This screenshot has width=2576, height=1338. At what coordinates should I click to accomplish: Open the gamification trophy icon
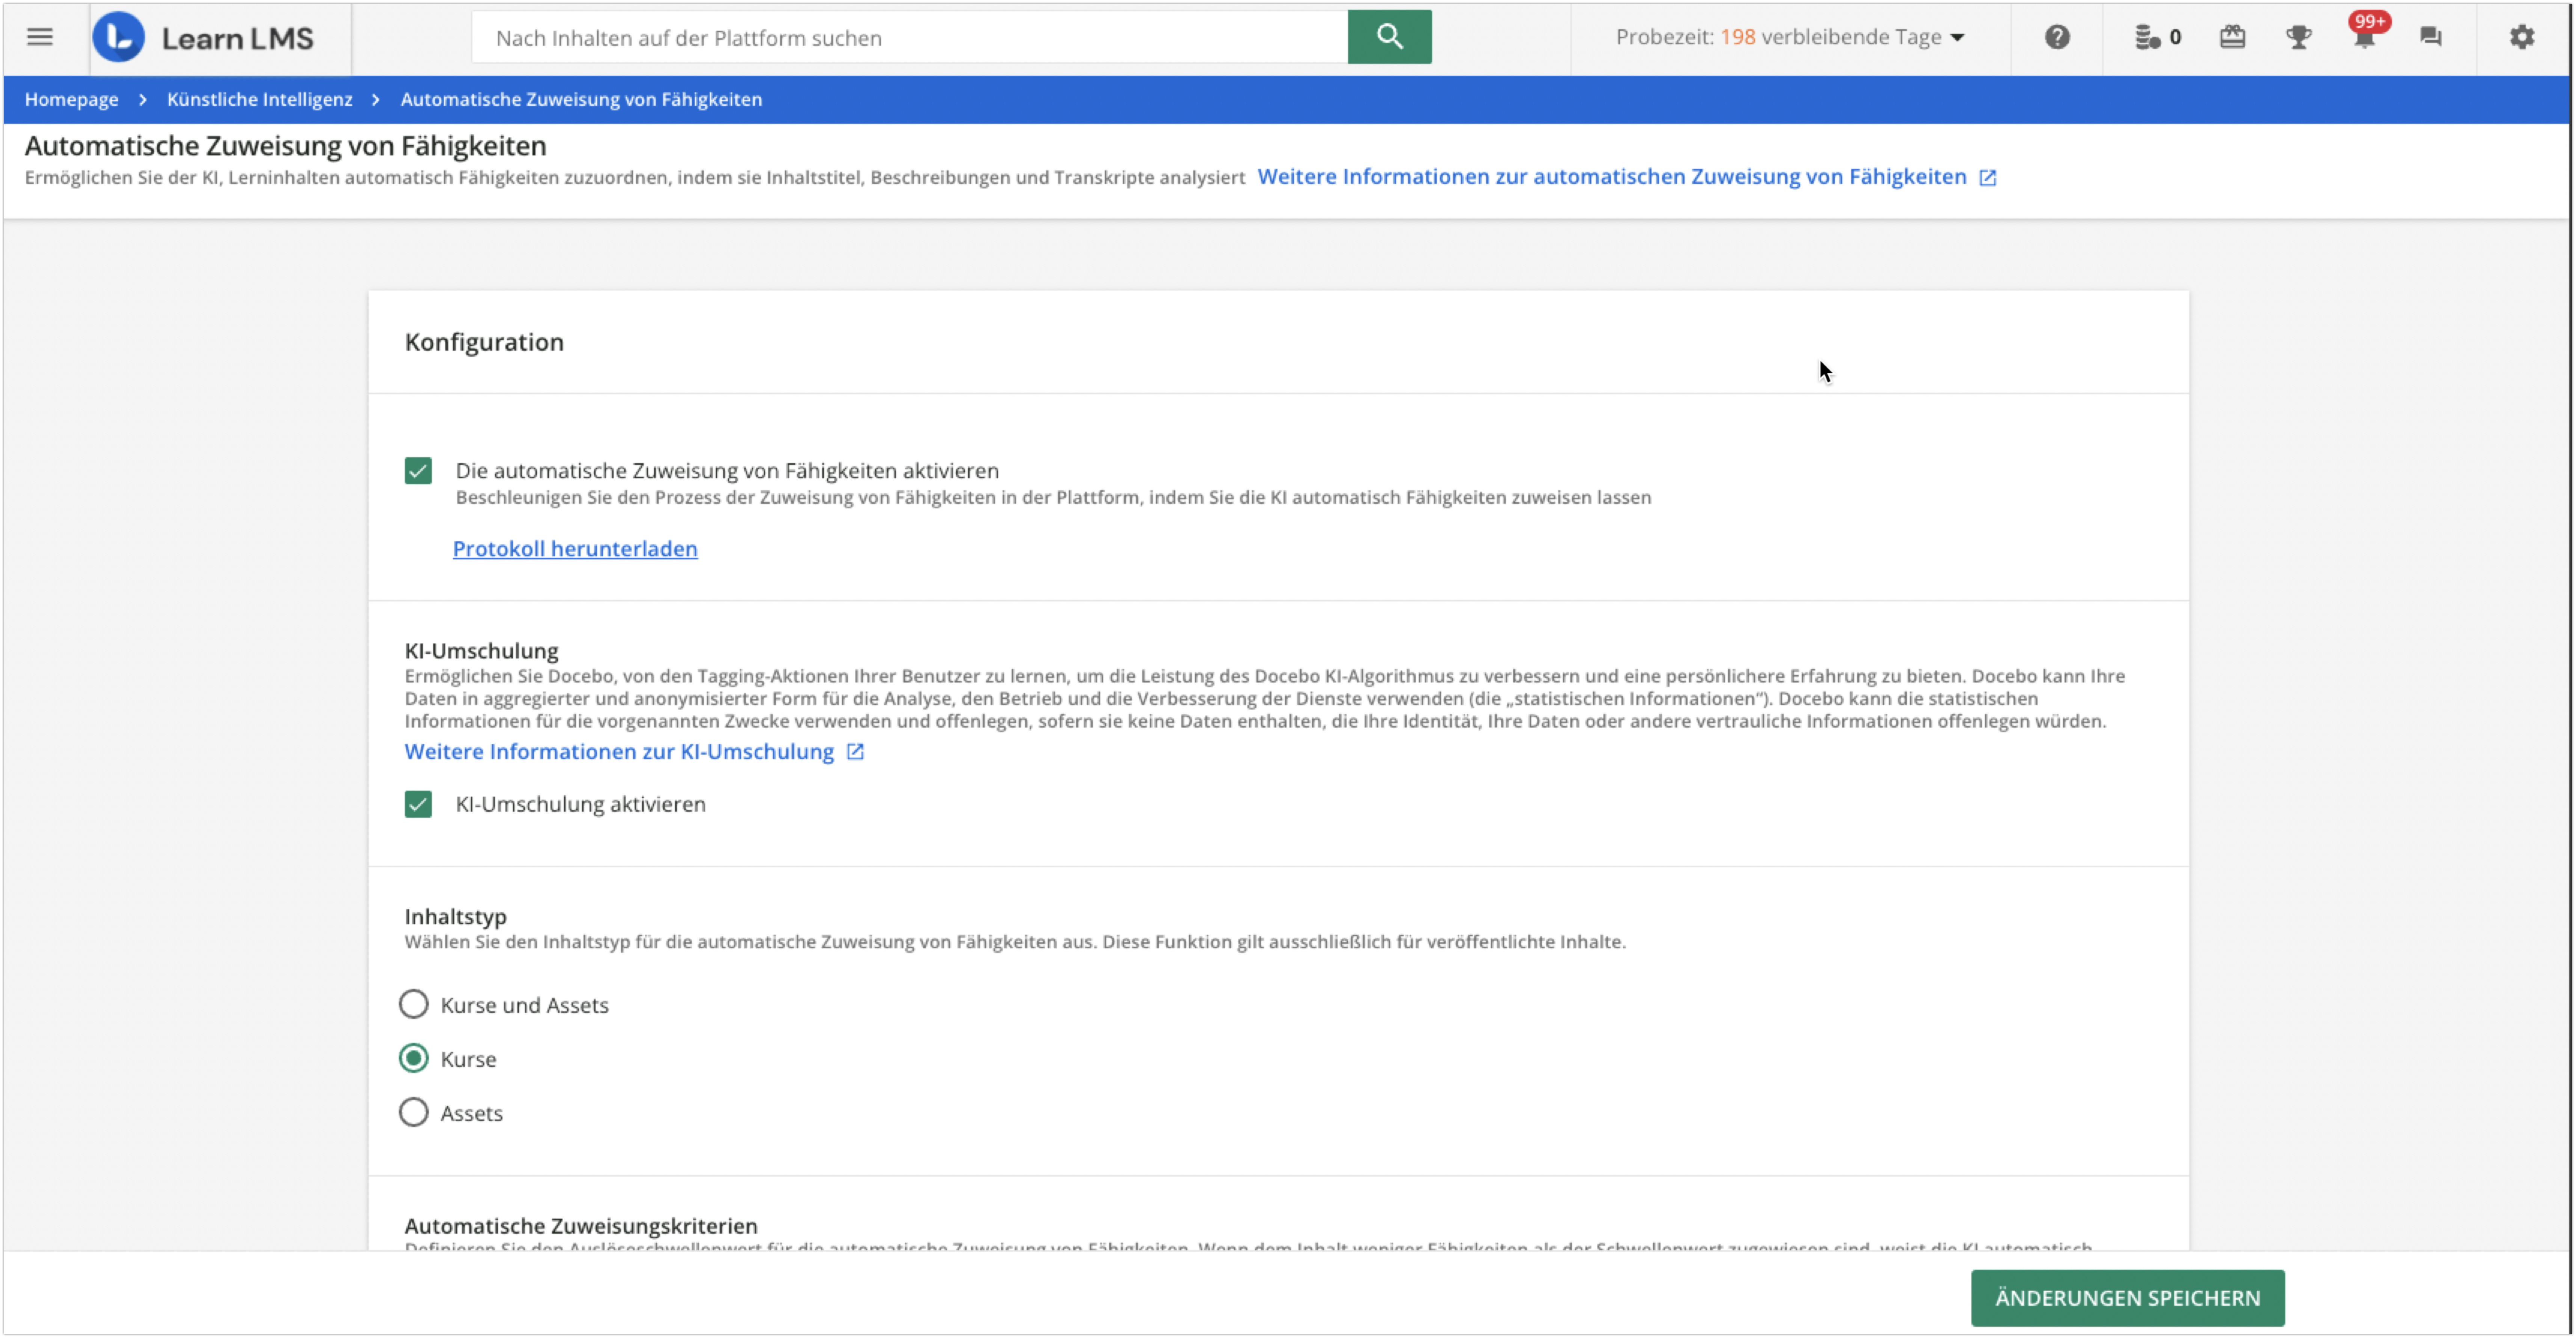point(2298,37)
